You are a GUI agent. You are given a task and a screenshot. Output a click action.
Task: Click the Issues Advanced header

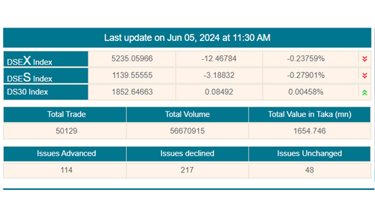point(66,153)
